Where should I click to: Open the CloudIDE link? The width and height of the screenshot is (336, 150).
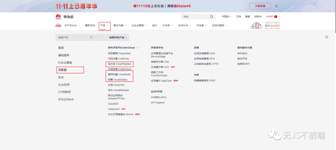click(x=113, y=104)
